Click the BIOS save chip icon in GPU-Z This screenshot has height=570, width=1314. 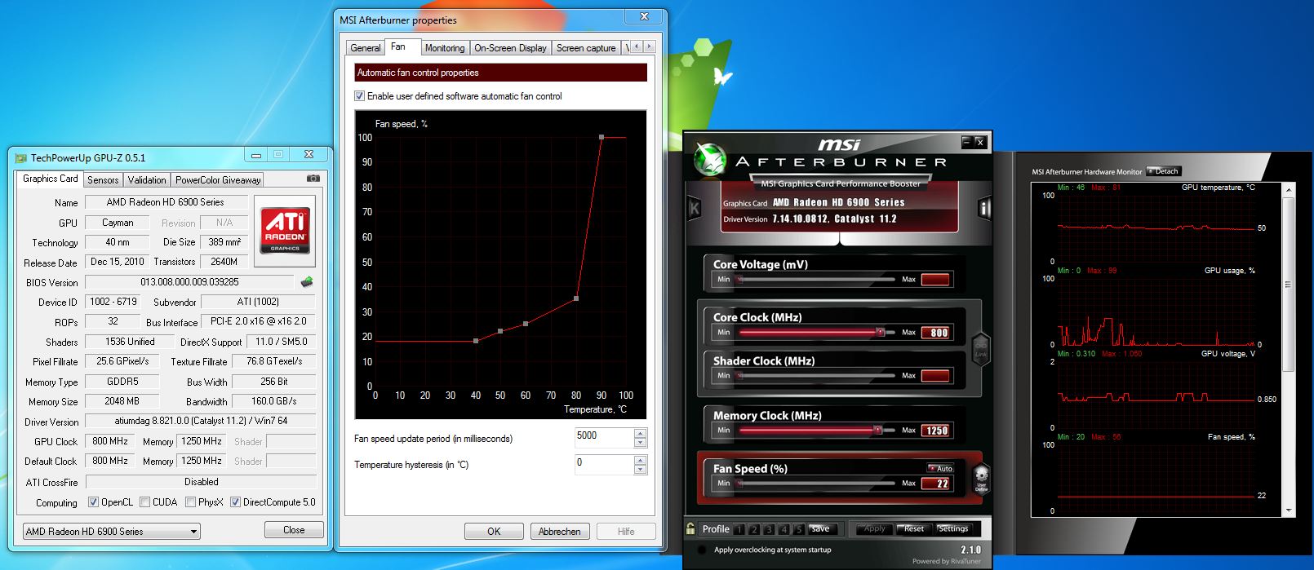[307, 282]
